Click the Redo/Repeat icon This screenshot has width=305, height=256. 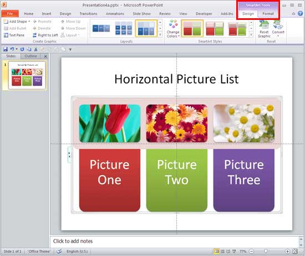[22, 49]
